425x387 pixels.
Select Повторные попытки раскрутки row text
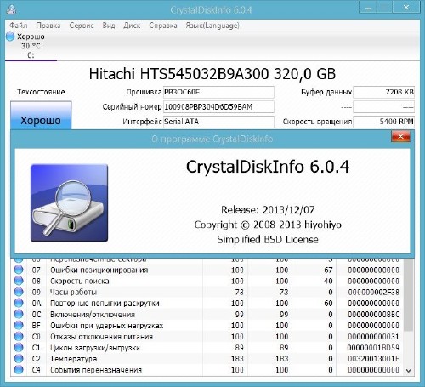[105, 304]
